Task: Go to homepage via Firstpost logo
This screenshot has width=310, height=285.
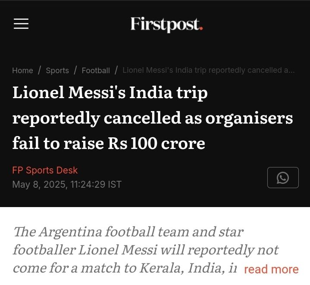Action: tap(167, 25)
